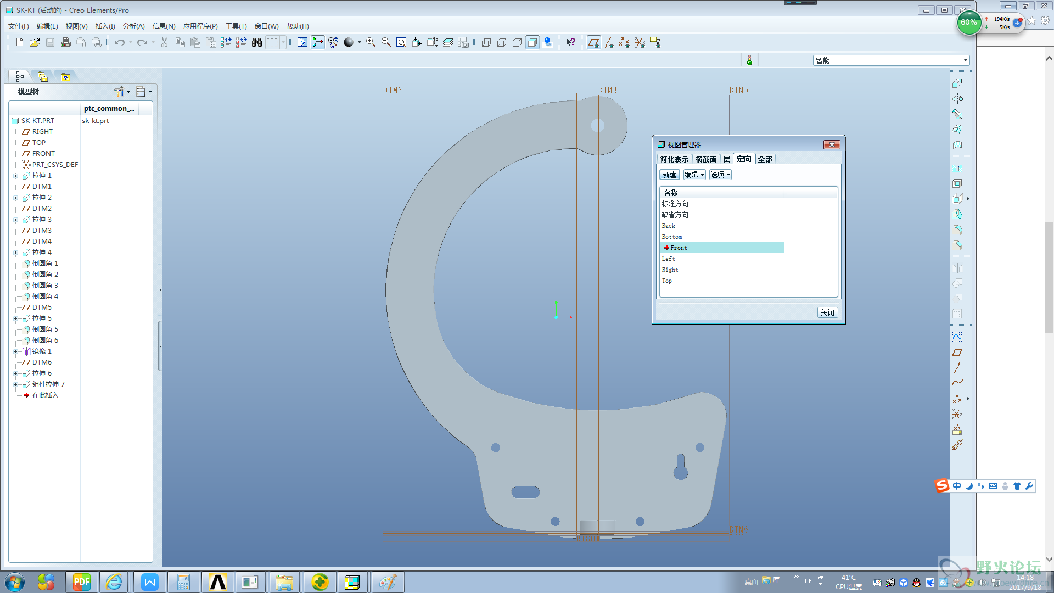The width and height of the screenshot is (1054, 593).
Task: Open model tree settings dropdown
Action: pos(122,92)
